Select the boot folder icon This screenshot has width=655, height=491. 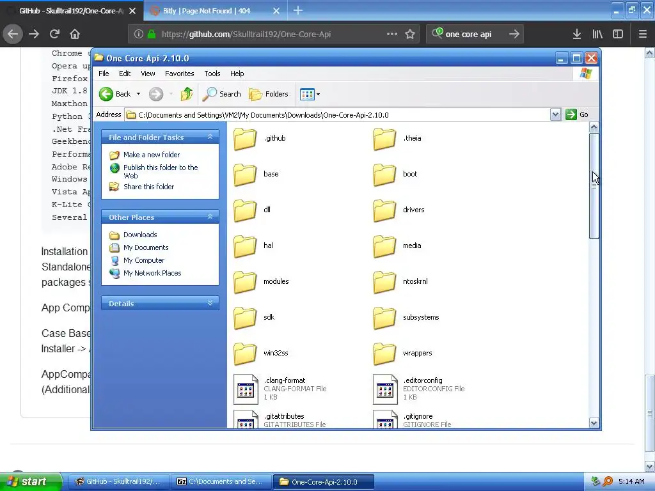[x=384, y=175]
